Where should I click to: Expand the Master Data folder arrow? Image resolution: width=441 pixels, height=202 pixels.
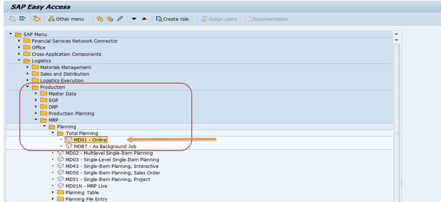[36, 94]
